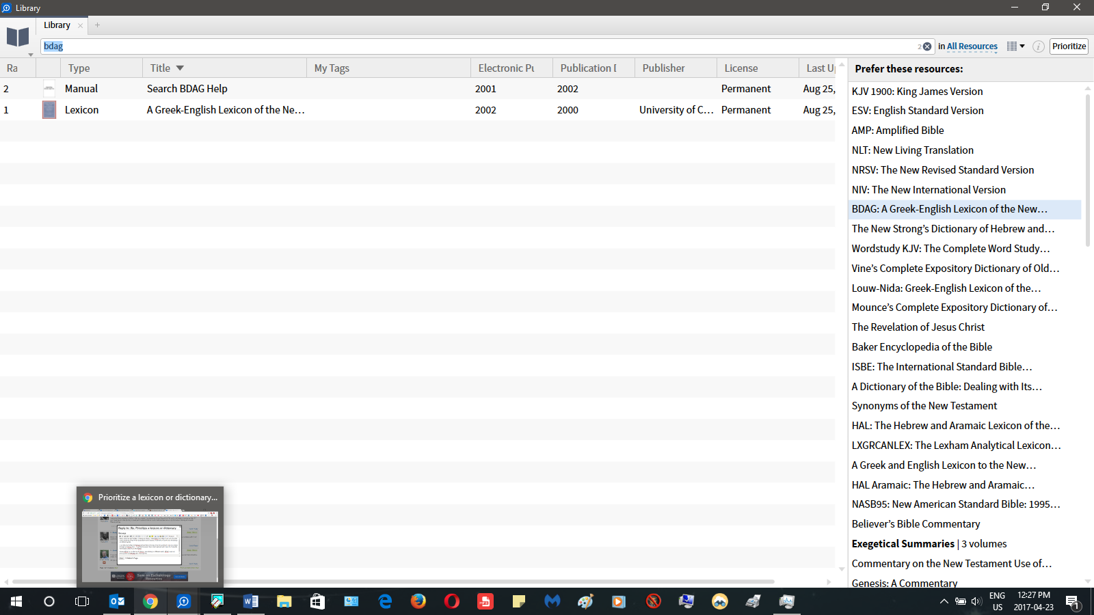Select the Library tab
Image resolution: width=1094 pixels, height=615 pixels.
(57, 25)
